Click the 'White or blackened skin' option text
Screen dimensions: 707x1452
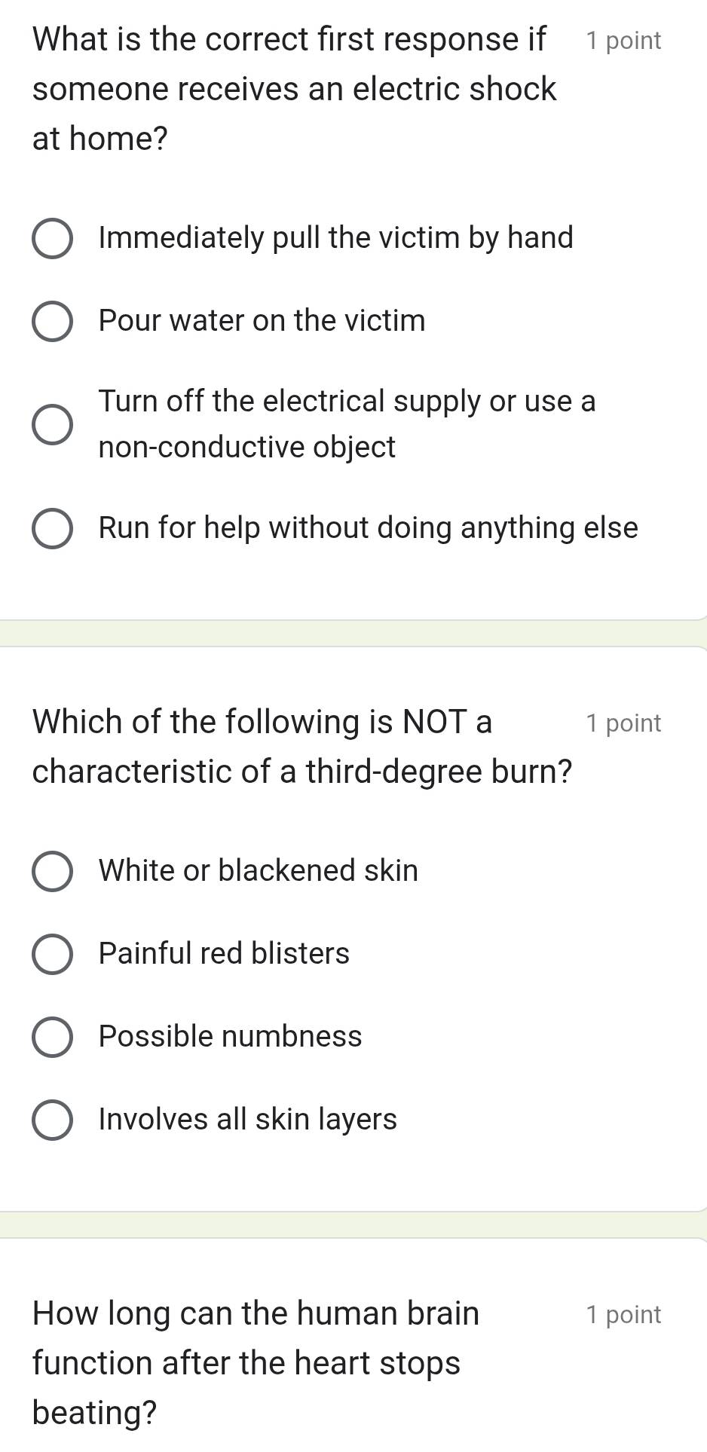tap(259, 871)
